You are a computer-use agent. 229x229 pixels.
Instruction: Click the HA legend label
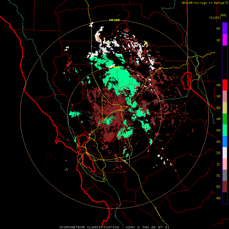pyautogui.click(x=218, y=85)
